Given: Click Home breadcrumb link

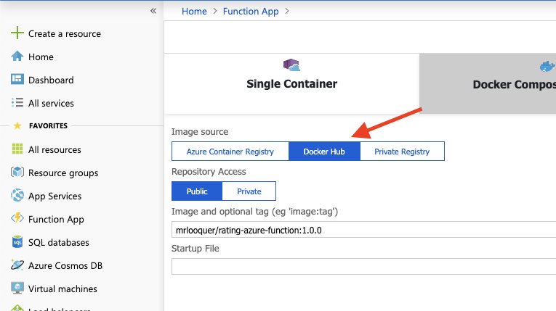Looking at the screenshot, I should tap(194, 12).
